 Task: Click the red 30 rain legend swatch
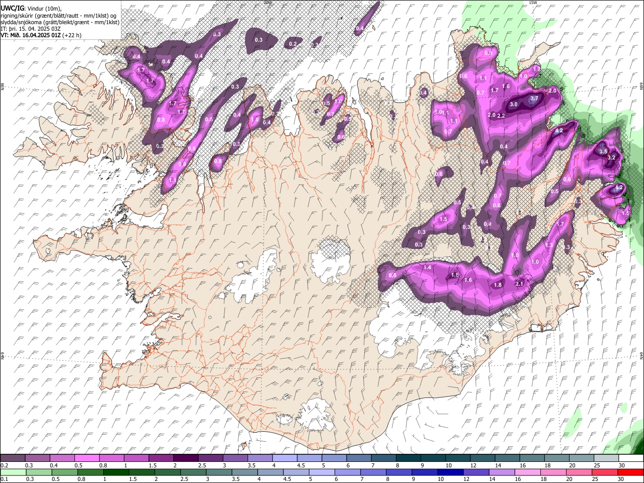630,472
